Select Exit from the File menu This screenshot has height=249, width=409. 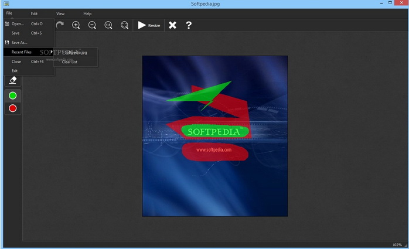[x=29, y=71]
